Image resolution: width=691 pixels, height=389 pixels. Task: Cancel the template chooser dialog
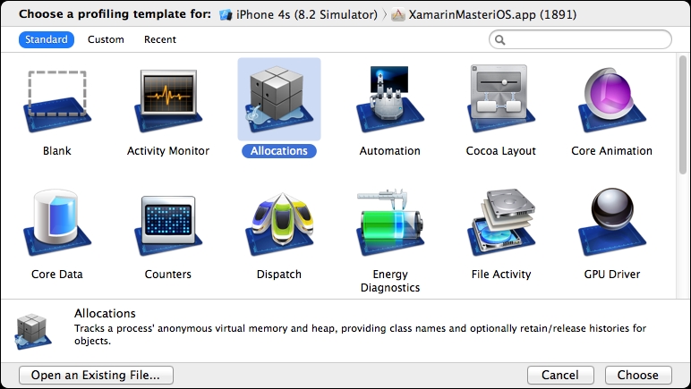[x=560, y=375]
